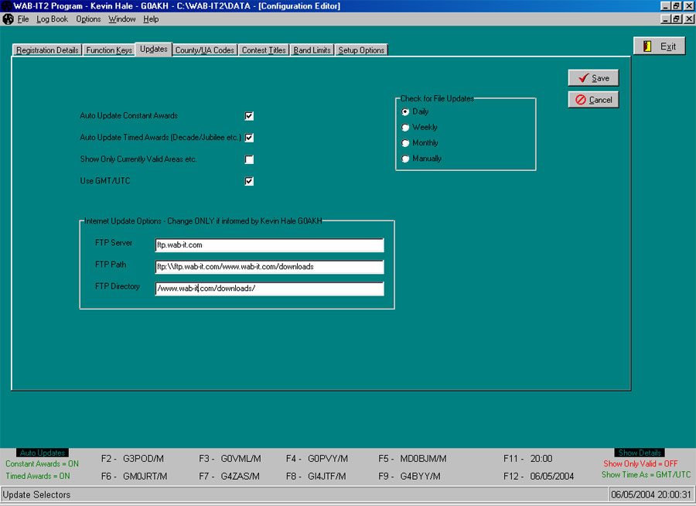Select Weekly file update checking
This screenshot has width=696, height=506.
coord(405,127)
